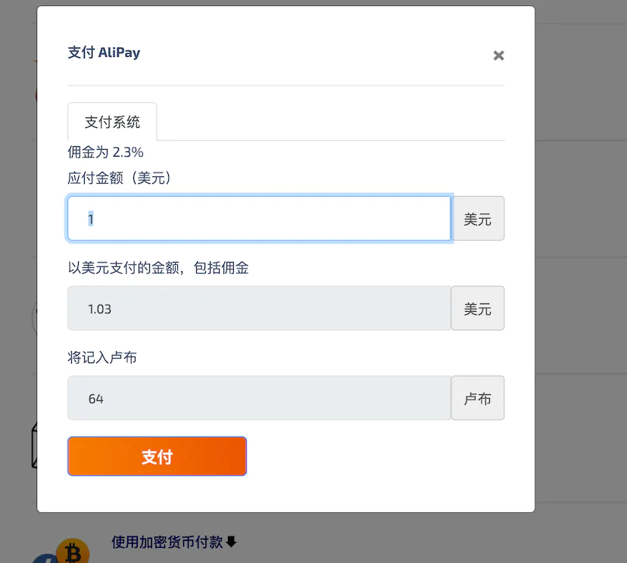Expand the crypto payment down arrow
Image resolution: width=627 pixels, height=563 pixels.
click(232, 542)
